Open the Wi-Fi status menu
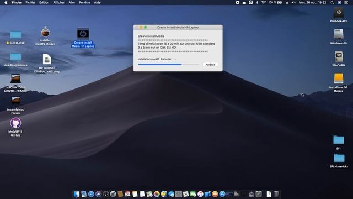353x199 pixels. point(264,2)
